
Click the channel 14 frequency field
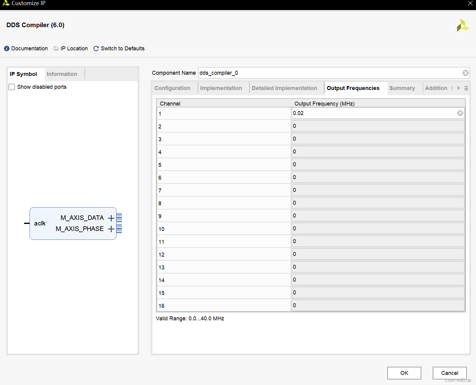coord(378,280)
